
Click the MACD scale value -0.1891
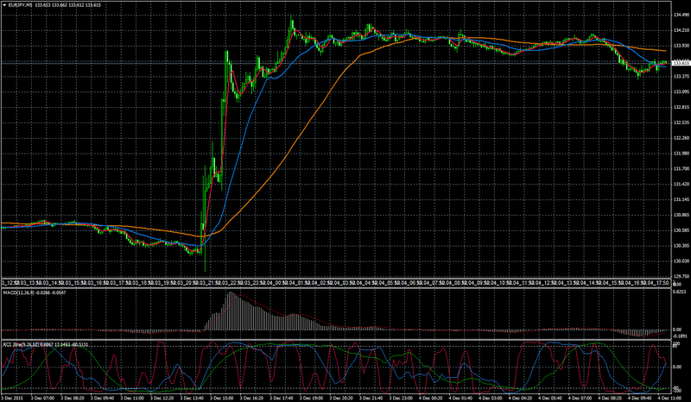point(681,336)
